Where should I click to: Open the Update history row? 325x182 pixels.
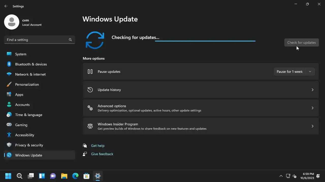pyautogui.click(x=201, y=90)
